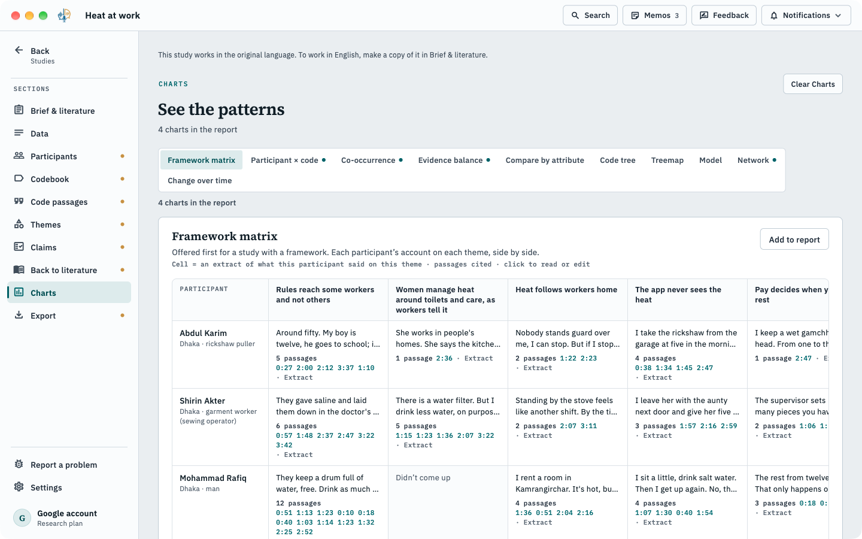Click the Feedback speech-bubble icon

704,16
